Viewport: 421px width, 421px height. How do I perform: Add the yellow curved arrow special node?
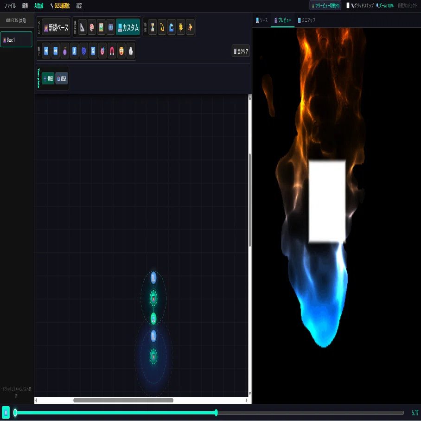pos(162,27)
